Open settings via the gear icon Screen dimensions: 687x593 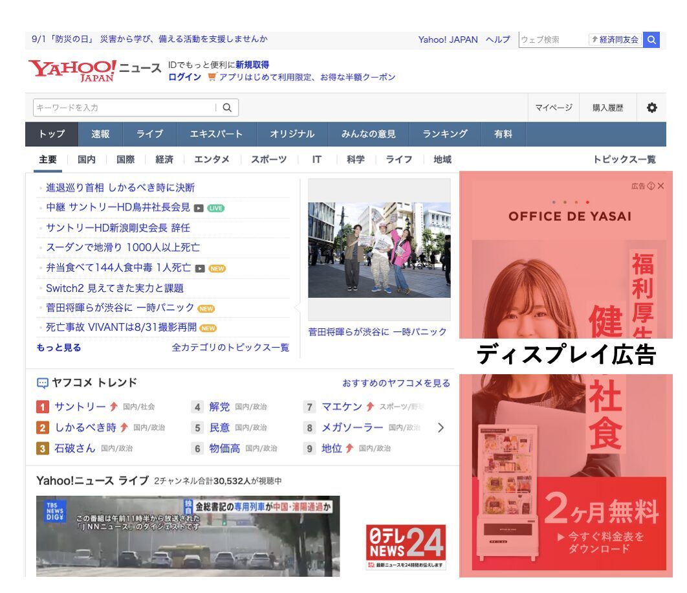[652, 107]
